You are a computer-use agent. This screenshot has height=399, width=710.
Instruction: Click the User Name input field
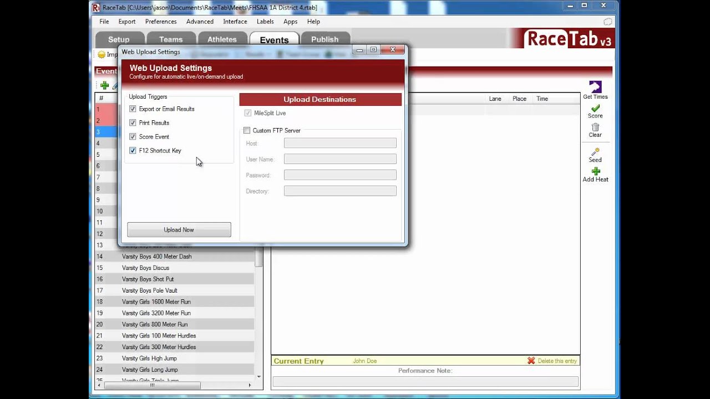coord(340,160)
